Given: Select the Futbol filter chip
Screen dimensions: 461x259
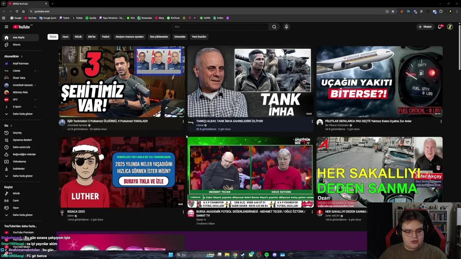Looking at the screenshot, I should 106,37.
